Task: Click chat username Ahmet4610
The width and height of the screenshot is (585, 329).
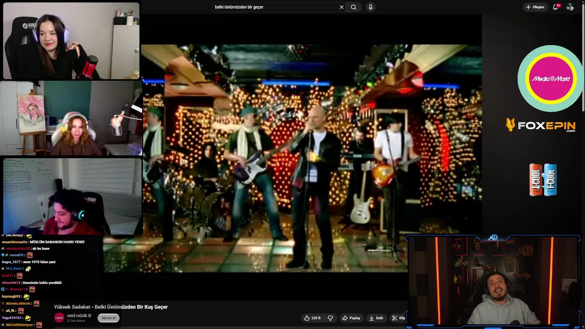Action: 11,282
